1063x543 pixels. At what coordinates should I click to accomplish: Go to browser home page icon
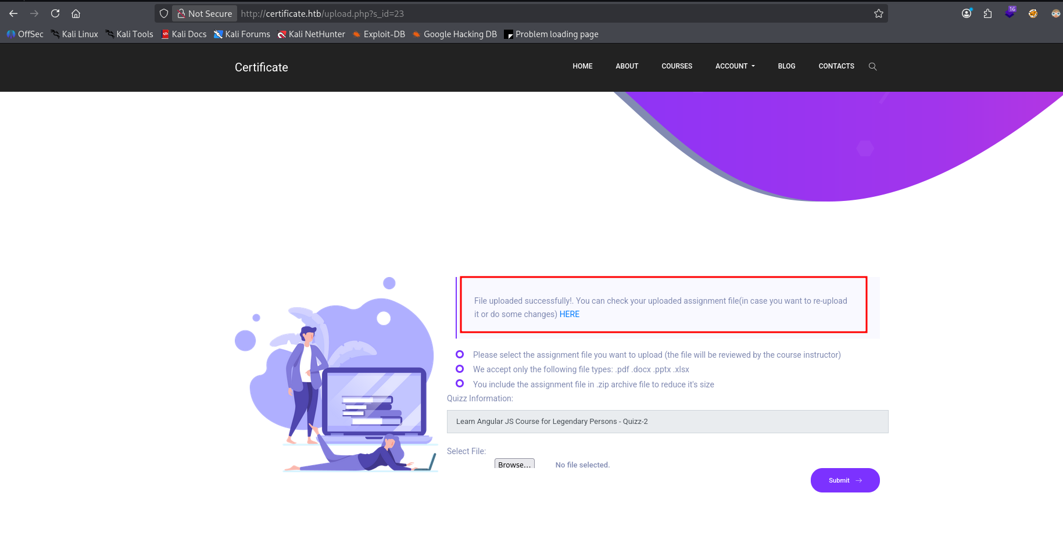tap(76, 13)
